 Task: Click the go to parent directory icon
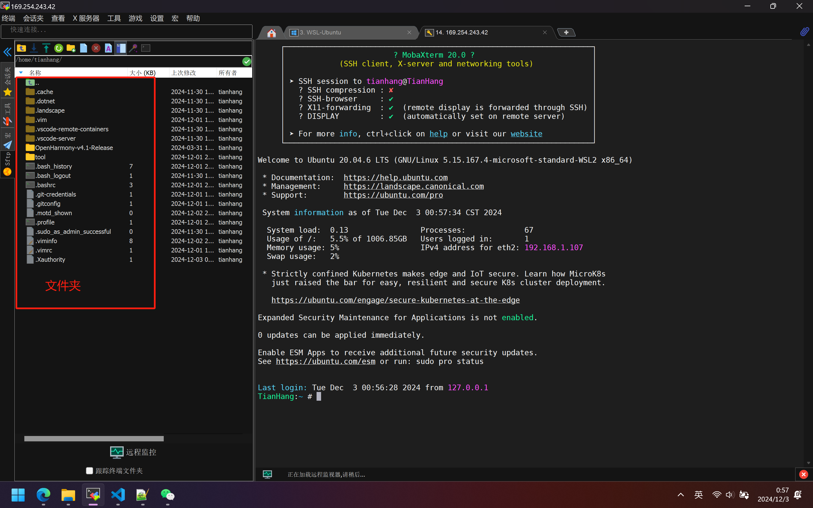click(21, 48)
